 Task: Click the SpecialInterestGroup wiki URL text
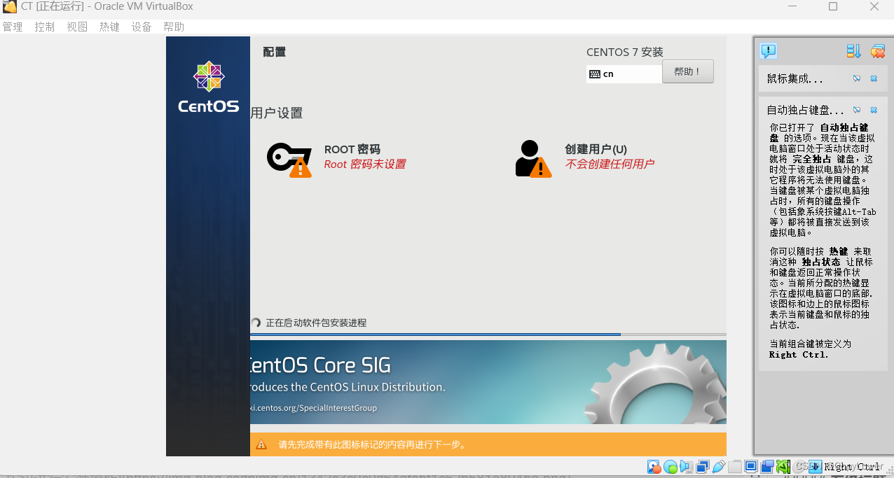(313, 408)
